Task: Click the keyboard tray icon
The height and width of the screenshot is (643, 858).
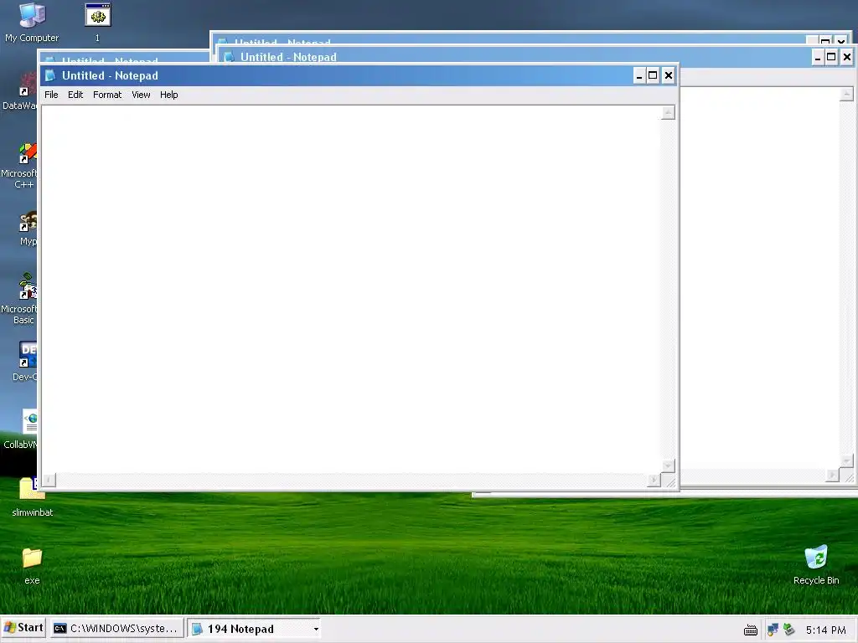Action: pos(751,630)
